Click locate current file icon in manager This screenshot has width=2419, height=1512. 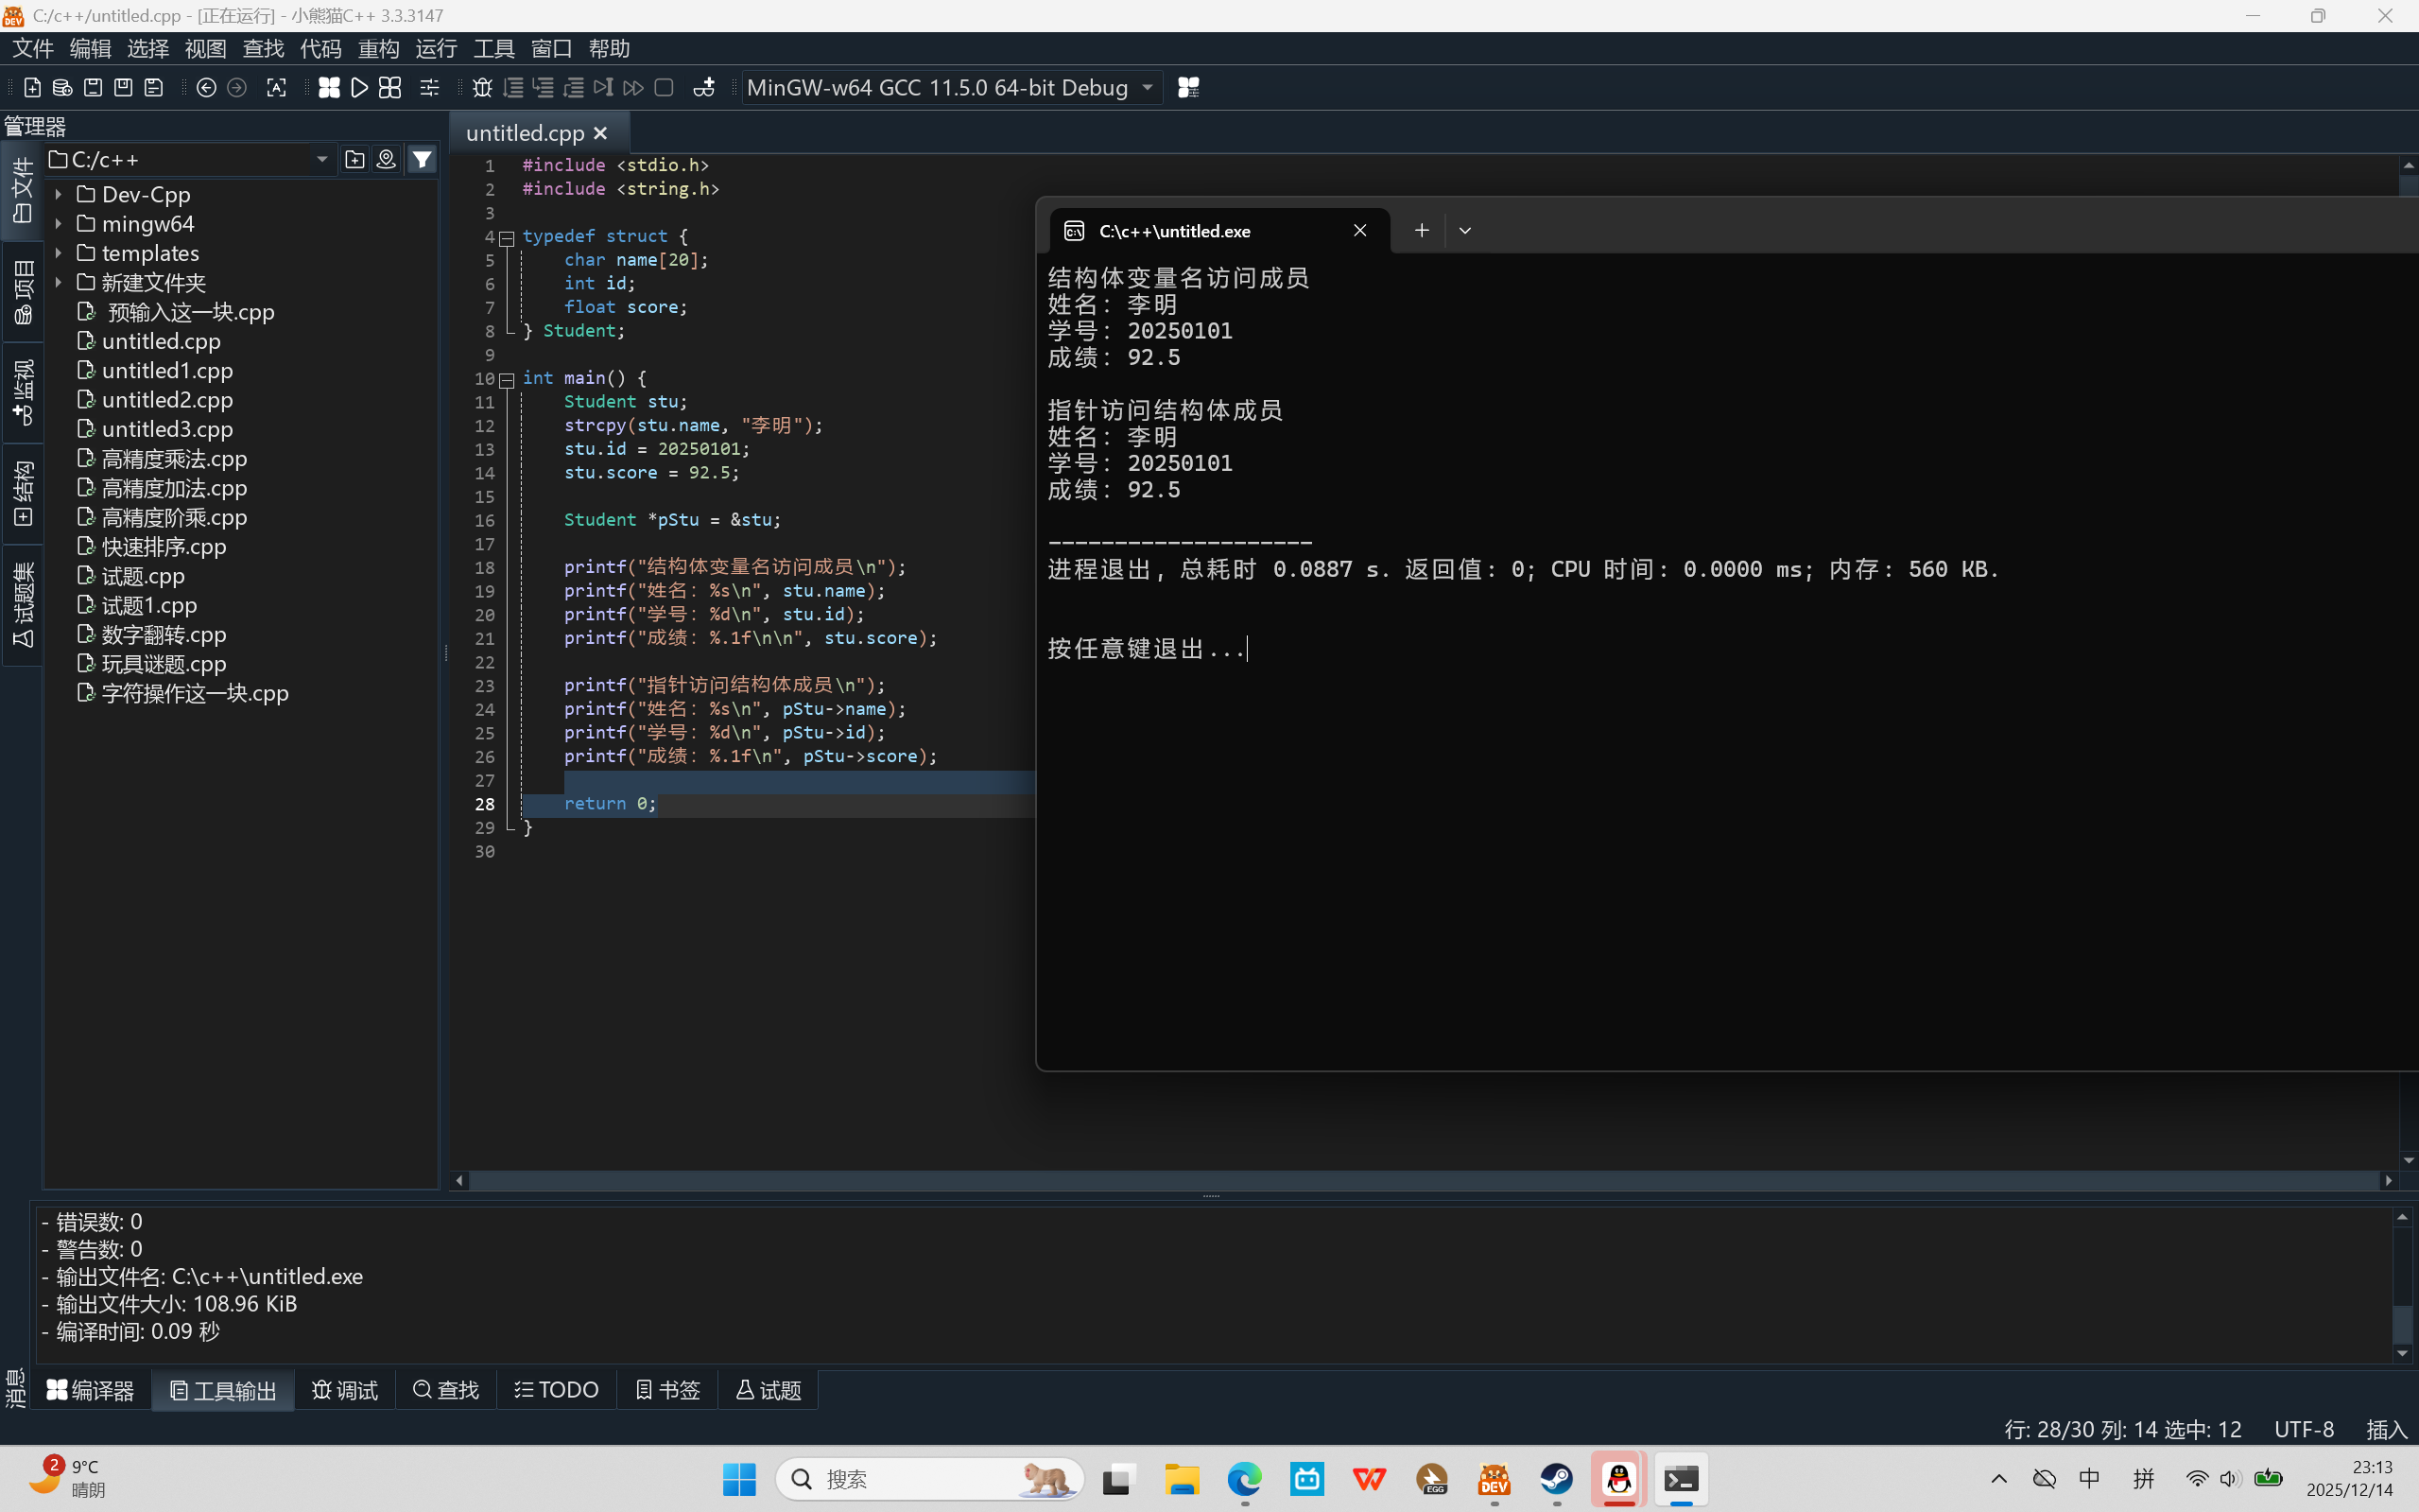click(x=386, y=159)
